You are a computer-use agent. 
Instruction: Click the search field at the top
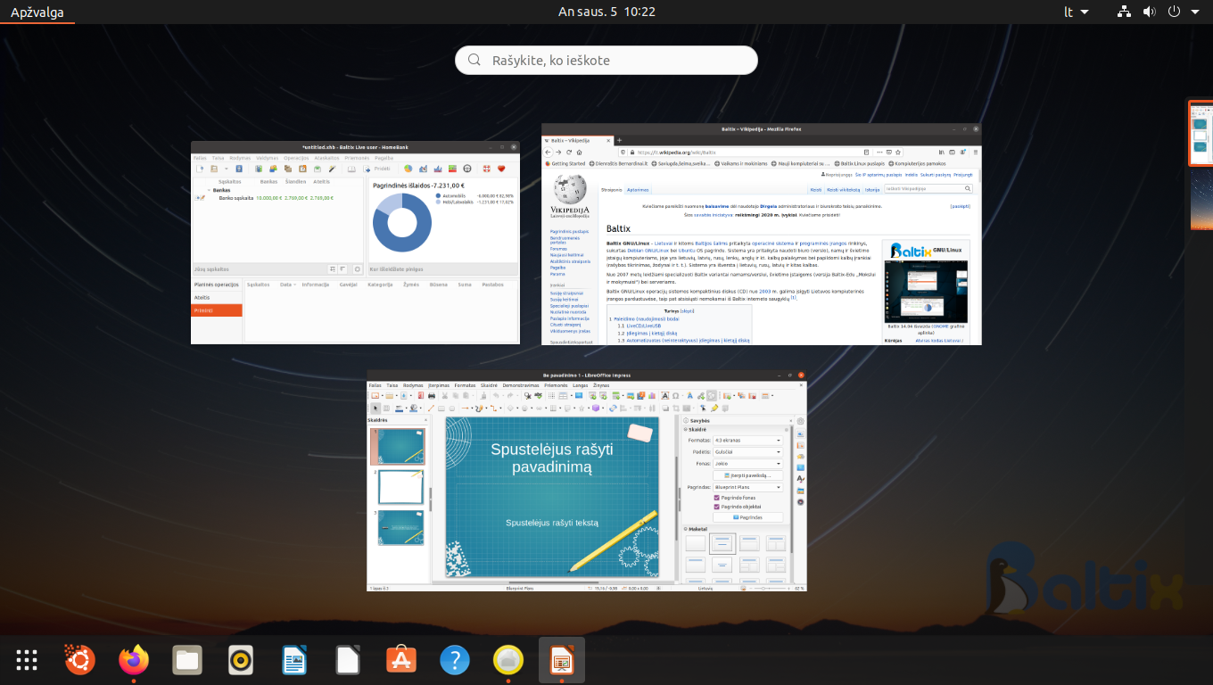pyautogui.click(x=606, y=61)
